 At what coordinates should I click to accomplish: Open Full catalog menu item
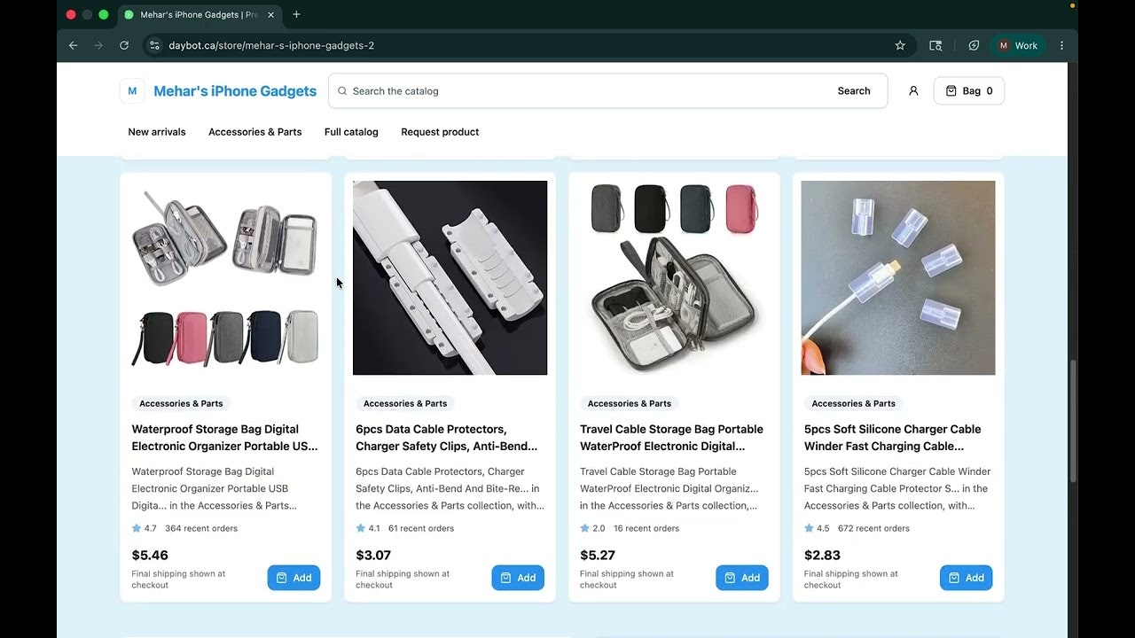pyautogui.click(x=351, y=132)
